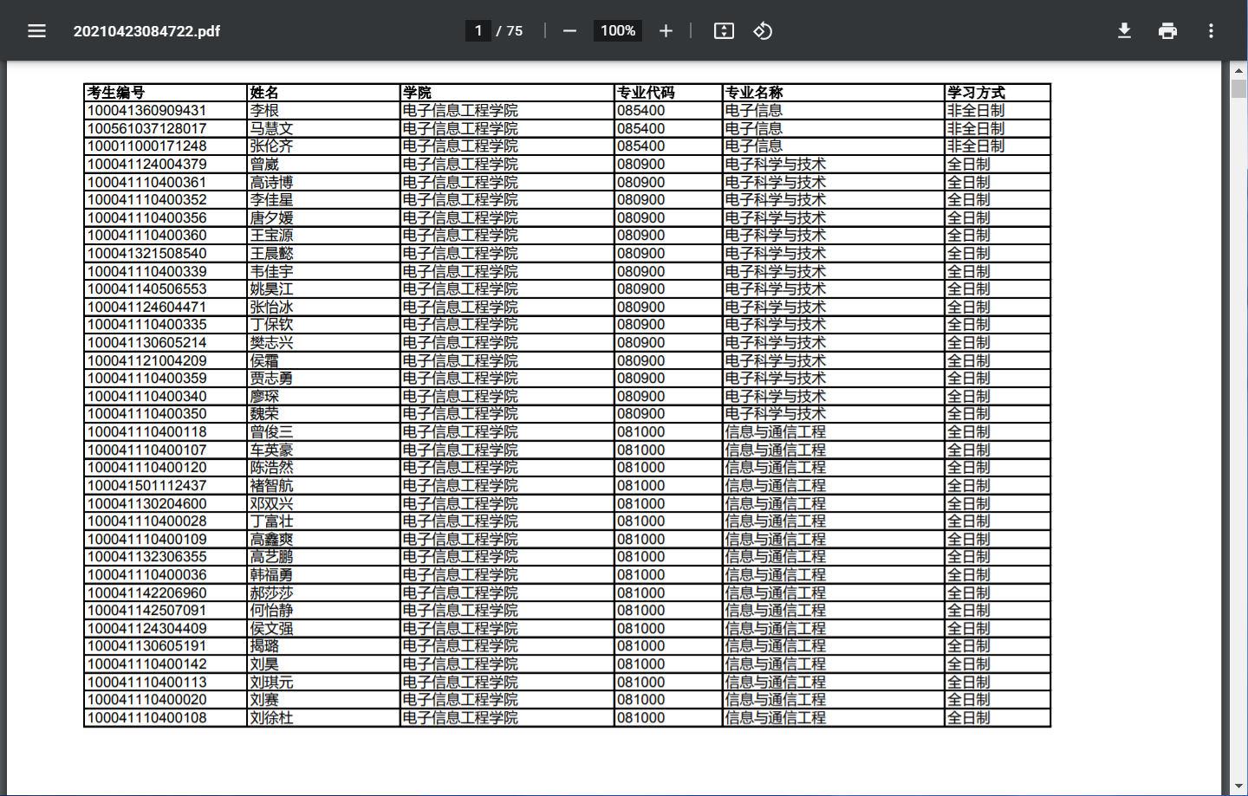Click the scrollbar up arrow
The height and width of the screenshot is (796, 1248).
(1238, 69)
